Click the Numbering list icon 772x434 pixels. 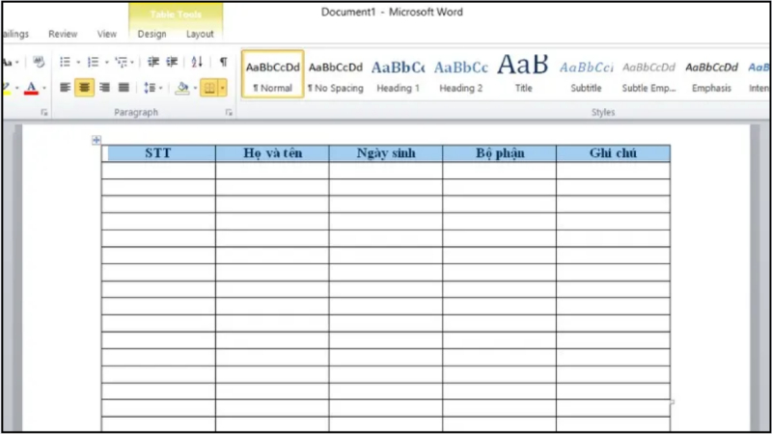coord(92,62)
